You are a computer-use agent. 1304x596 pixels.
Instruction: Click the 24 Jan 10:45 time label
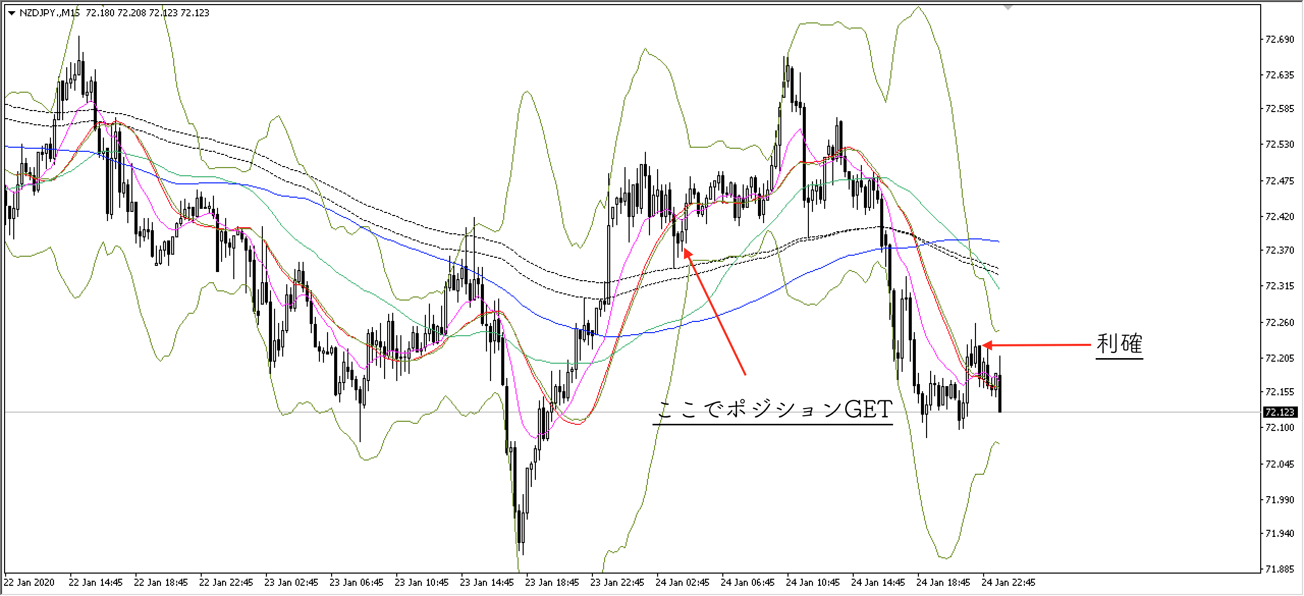tap(812, 582)
